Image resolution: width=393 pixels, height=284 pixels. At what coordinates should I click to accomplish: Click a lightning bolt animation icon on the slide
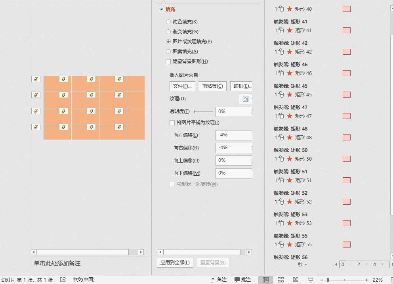coord(63,79)
